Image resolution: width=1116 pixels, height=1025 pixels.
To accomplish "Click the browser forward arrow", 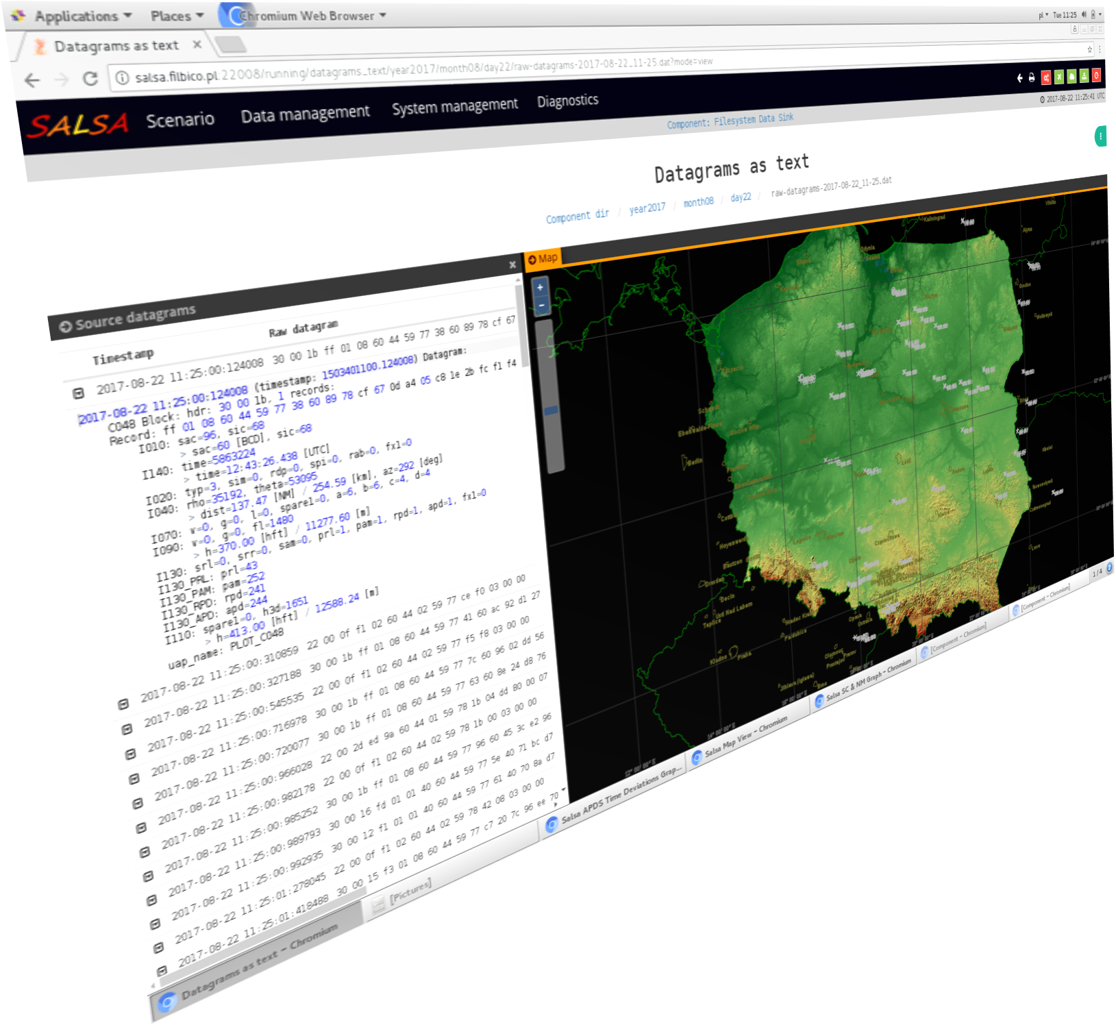I will [x=62, y=79].
